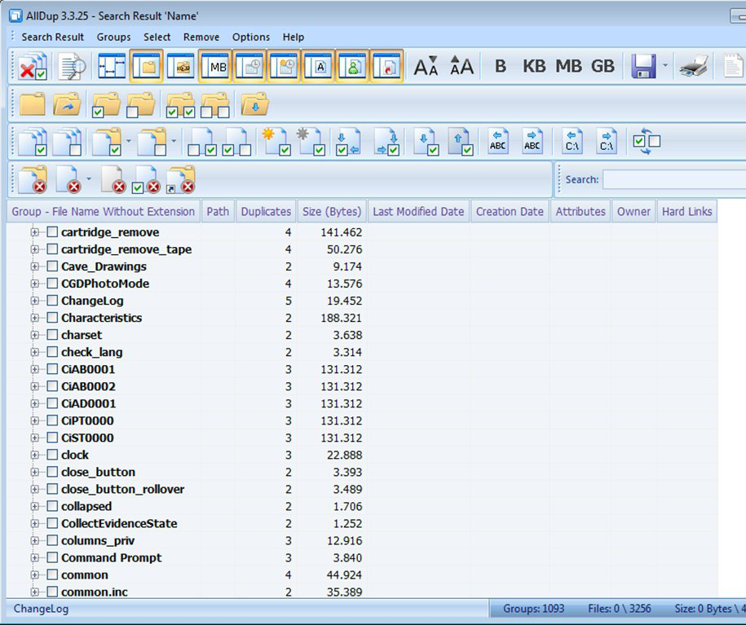Select the columns_priv row name
Image resolution: width=746 pixels, height=625 pixels.
coord(98,541)
